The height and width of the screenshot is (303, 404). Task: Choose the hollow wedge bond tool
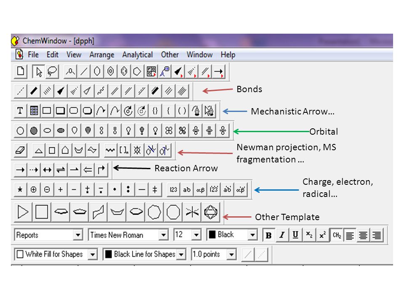88,91
